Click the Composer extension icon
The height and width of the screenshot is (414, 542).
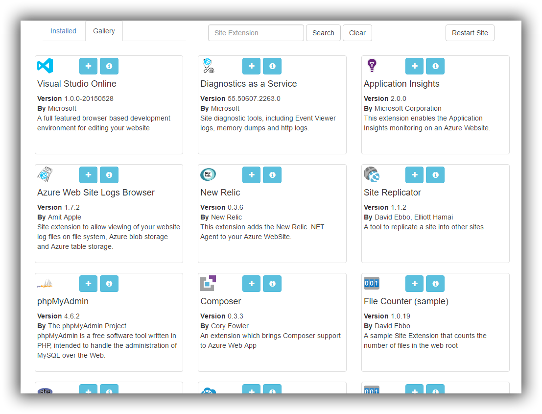[x=208, y=283]
